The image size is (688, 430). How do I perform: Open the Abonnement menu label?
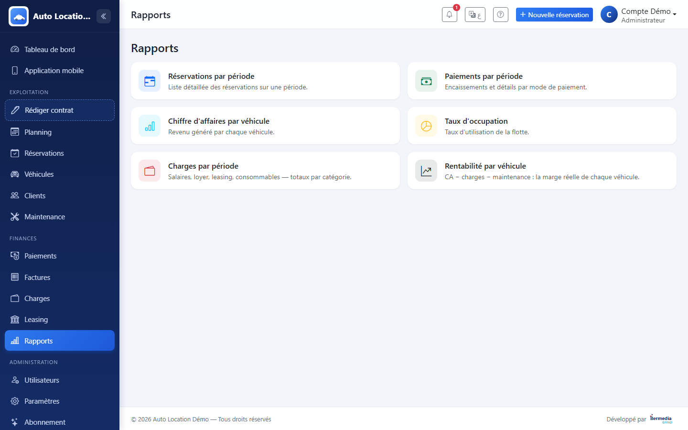(x=45, y=422)
